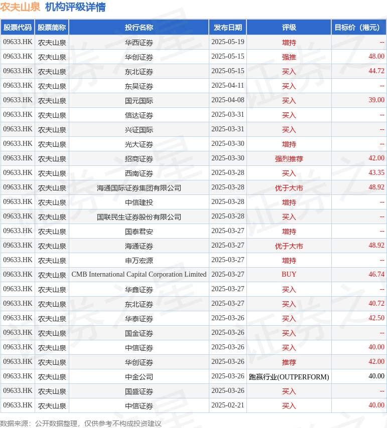Click target price 42.50
This screenshot has height=428, width=387.
click(x=376, y=318)
